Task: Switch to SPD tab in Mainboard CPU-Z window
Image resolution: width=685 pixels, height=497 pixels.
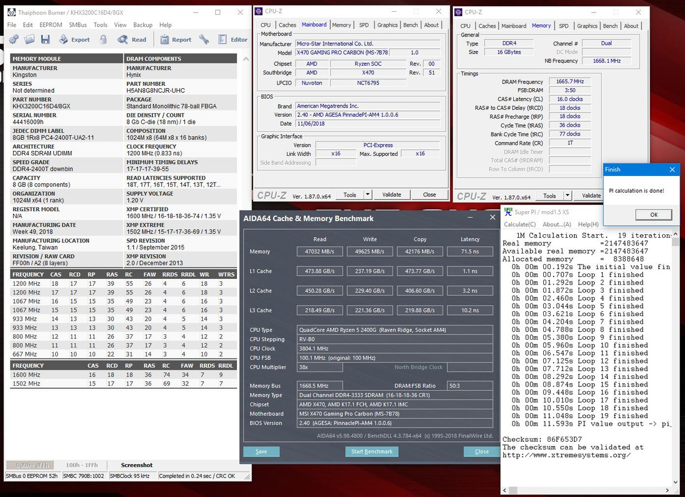Action: tap(364, 25)
